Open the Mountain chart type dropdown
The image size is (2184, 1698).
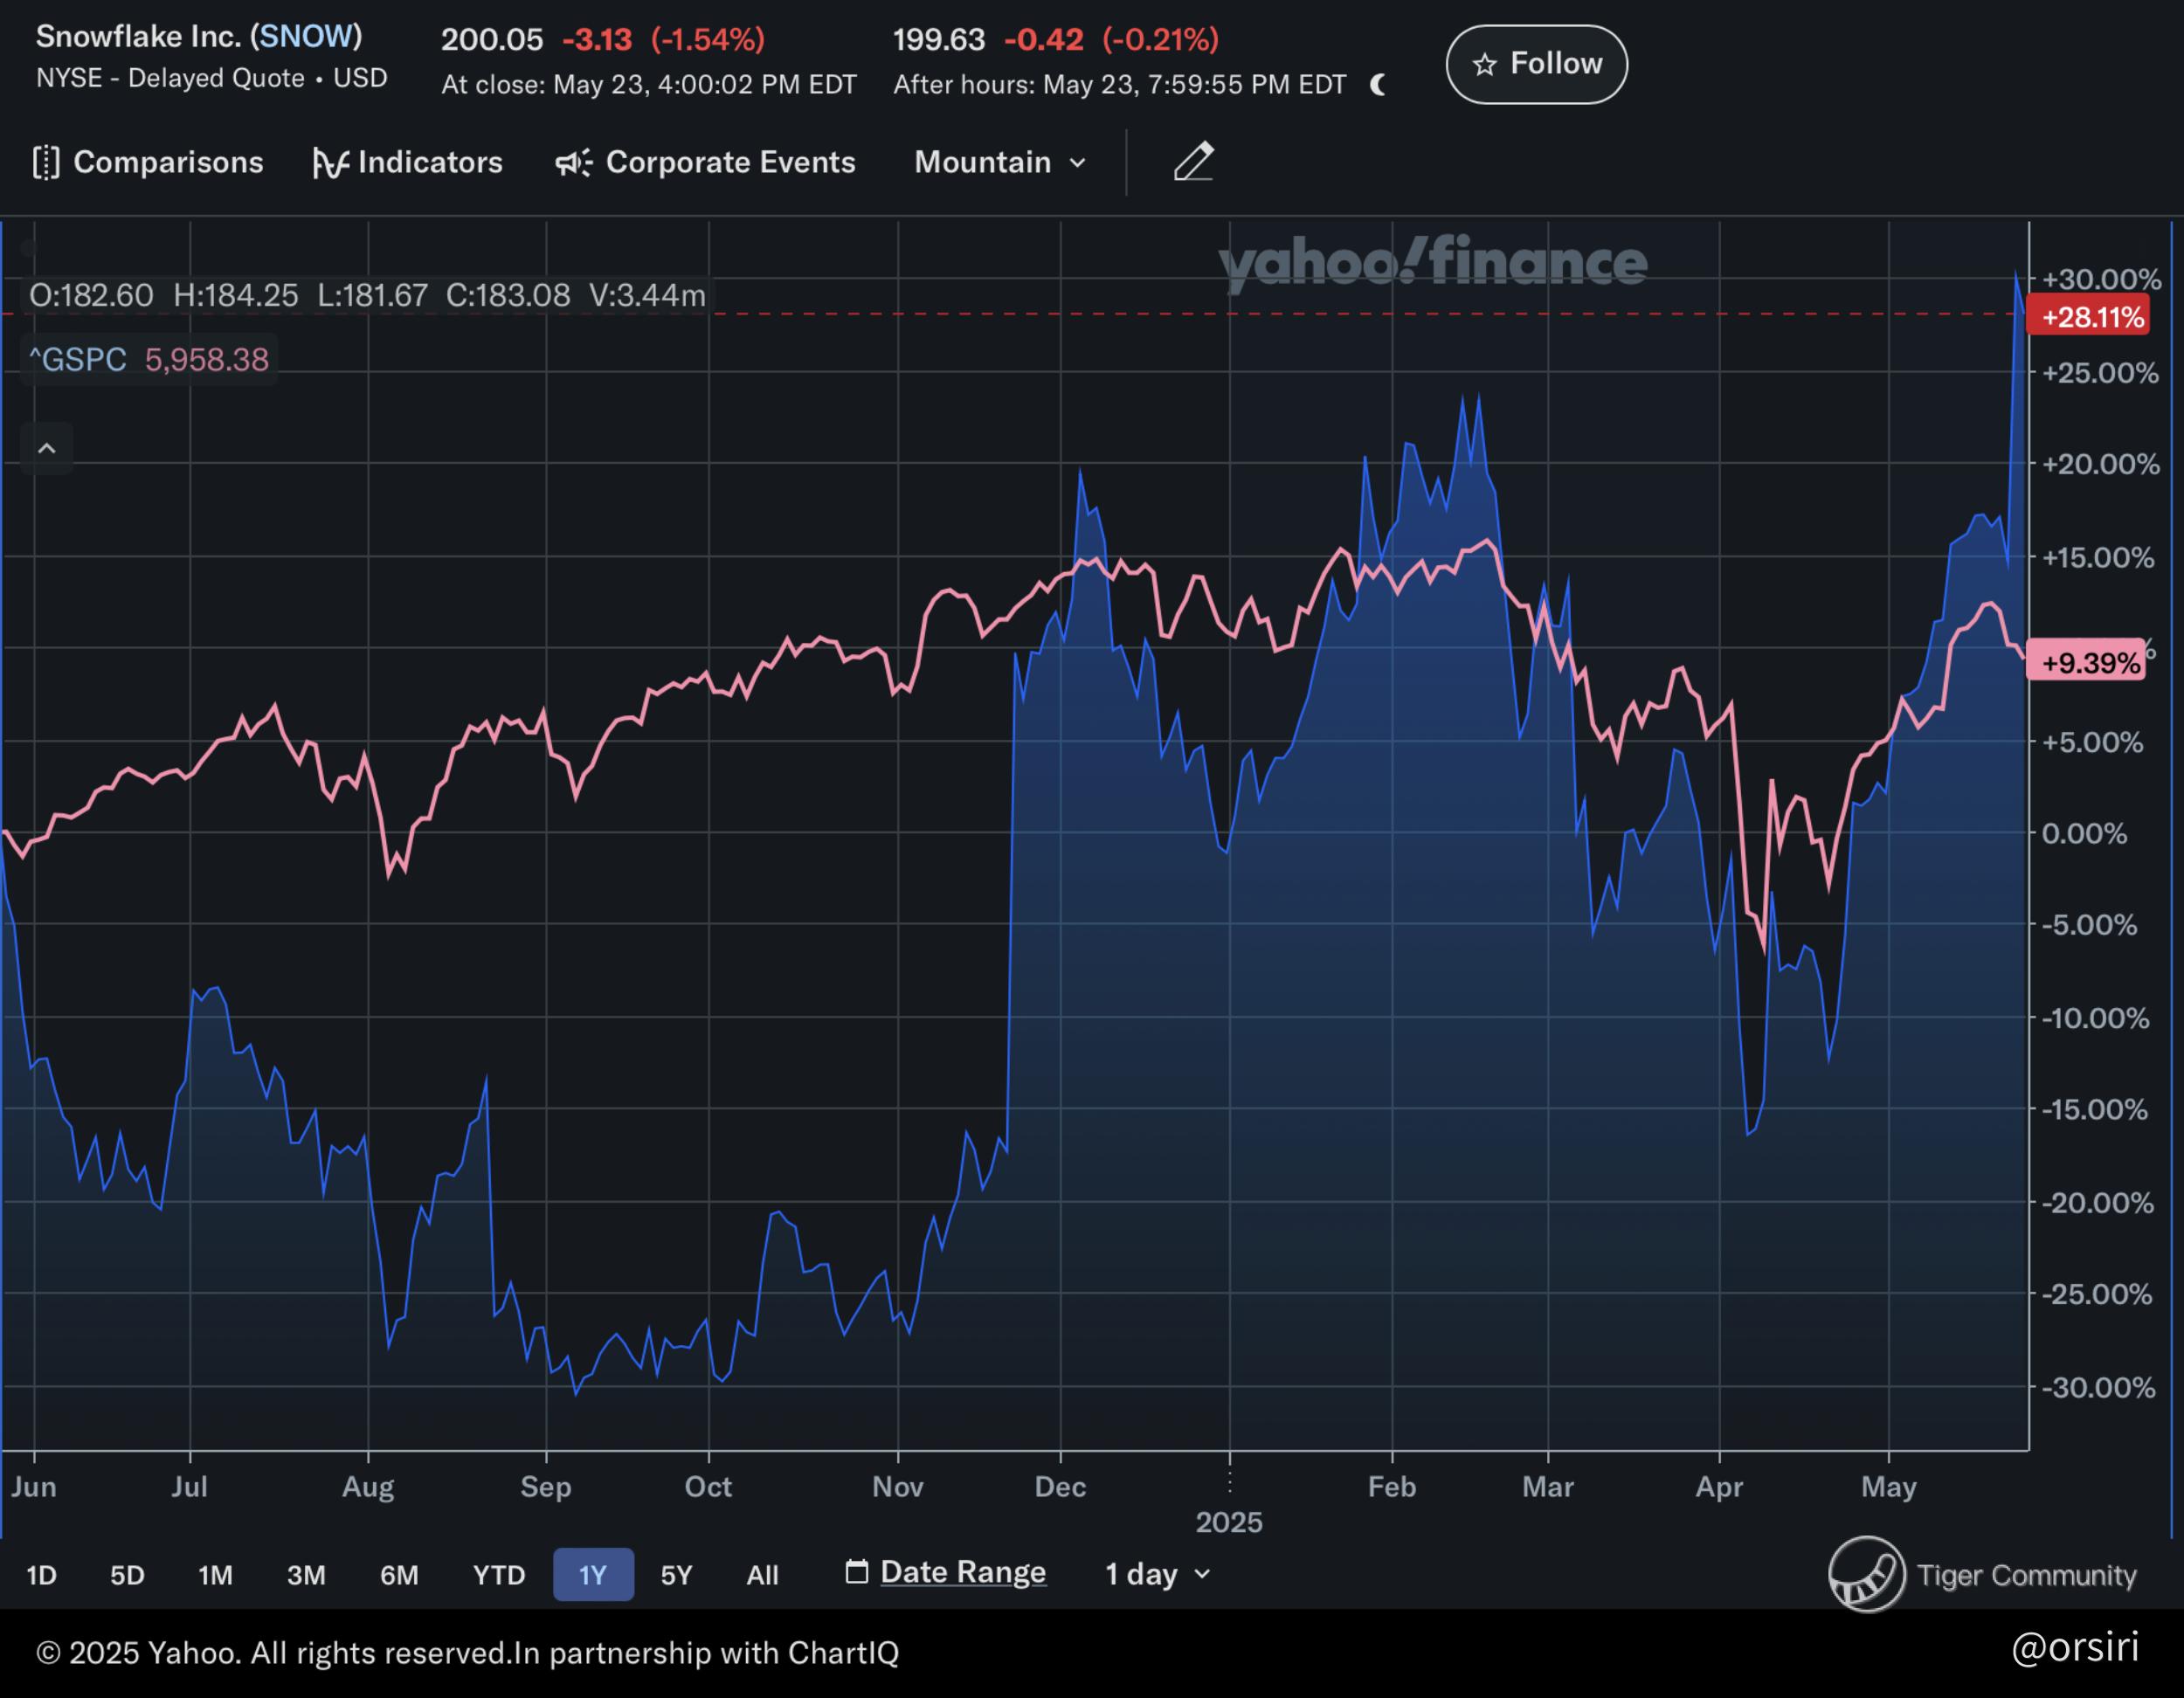tap(999, 162)
